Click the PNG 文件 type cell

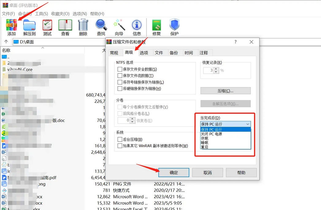tap(122, 184)
